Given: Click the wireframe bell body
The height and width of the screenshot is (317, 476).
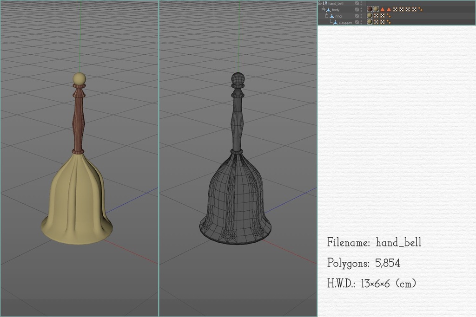Looking at the screenshot, I should pos(235,200).
